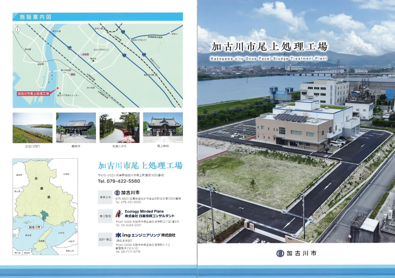This screenshot has width=395, height=278.
Task: Toggle the 設計・施工 gray label box
Action: coord(105,239)
